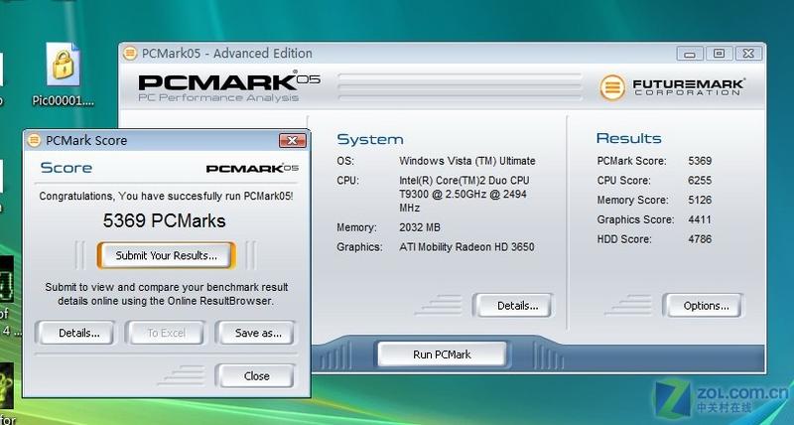Click the Futuremark Corporation logo
Viewport: 794px width, 425px height.
(672, 87)
